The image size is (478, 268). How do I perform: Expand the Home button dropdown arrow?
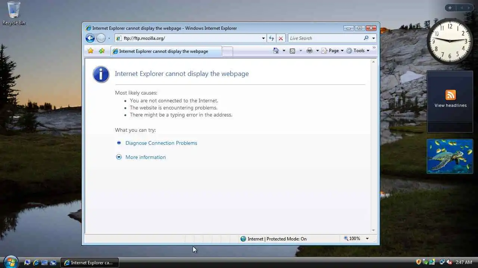tap(284, 51)
